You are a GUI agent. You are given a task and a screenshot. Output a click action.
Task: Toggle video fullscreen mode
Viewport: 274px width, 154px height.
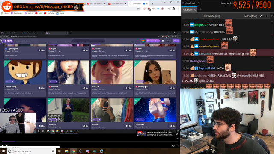(x=177, y=145)
